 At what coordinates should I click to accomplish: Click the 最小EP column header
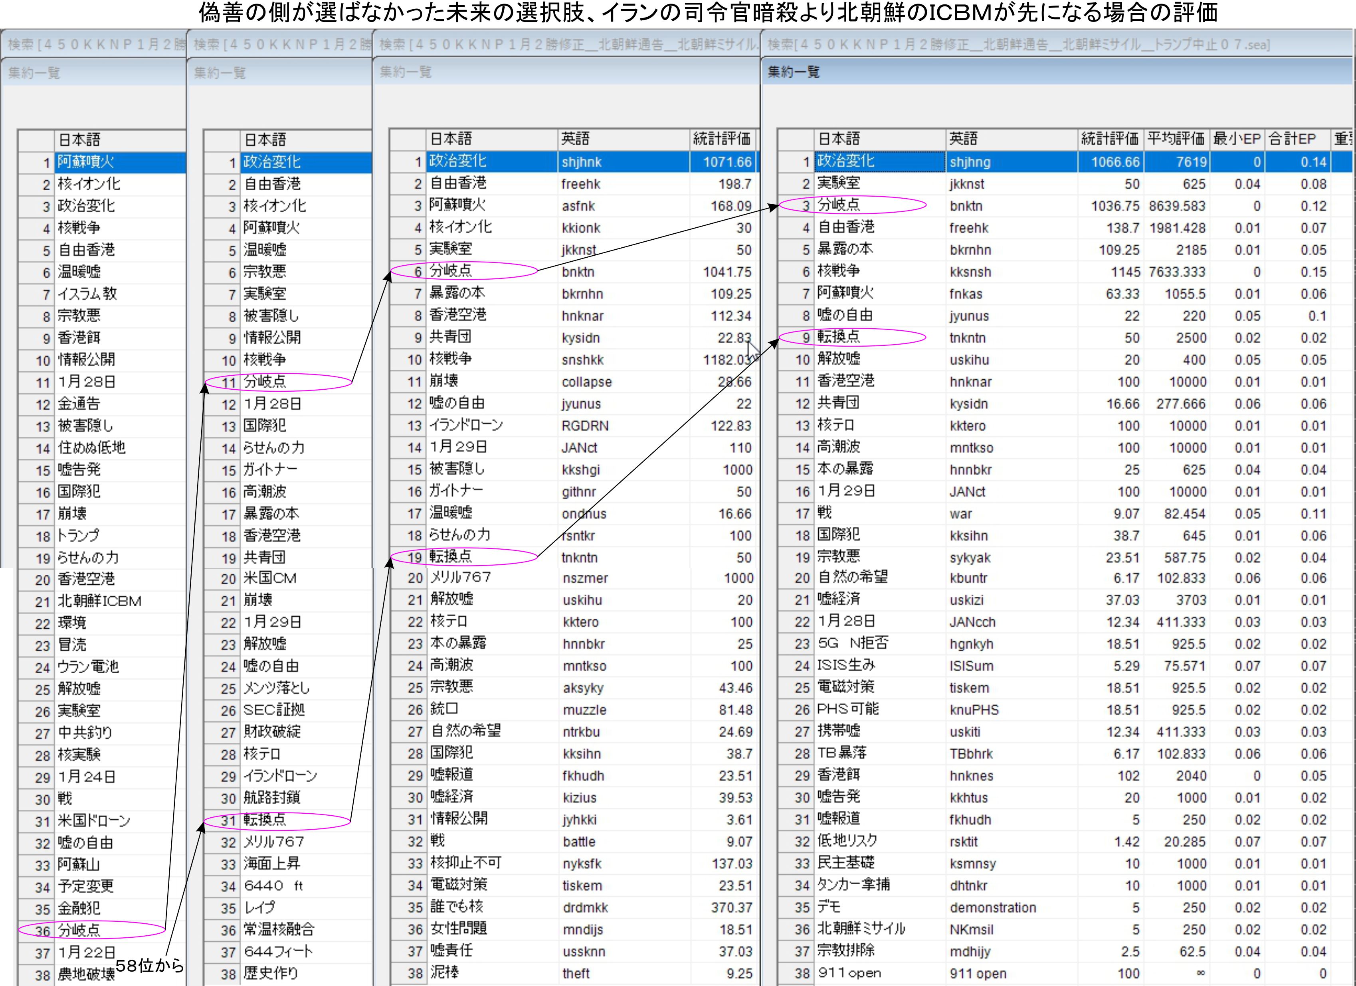pyautogui.click(x=1236, y=139)
